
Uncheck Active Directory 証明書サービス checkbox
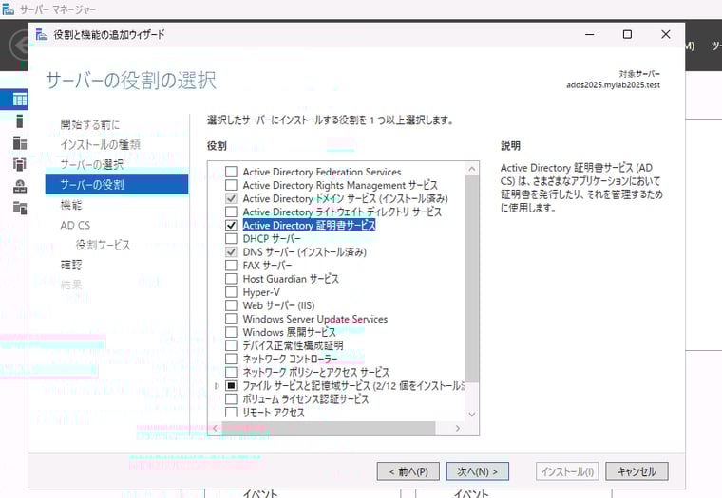[x=231, y=226]
